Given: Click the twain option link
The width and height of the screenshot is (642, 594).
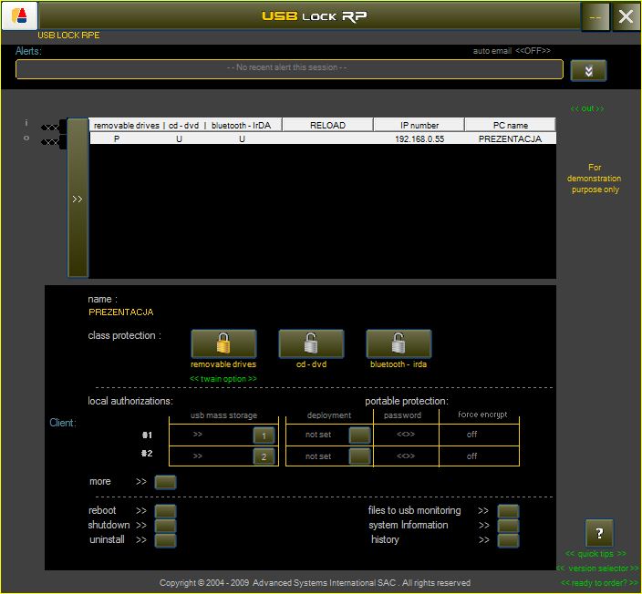Looking at the screenshot, I should (223, 378).
